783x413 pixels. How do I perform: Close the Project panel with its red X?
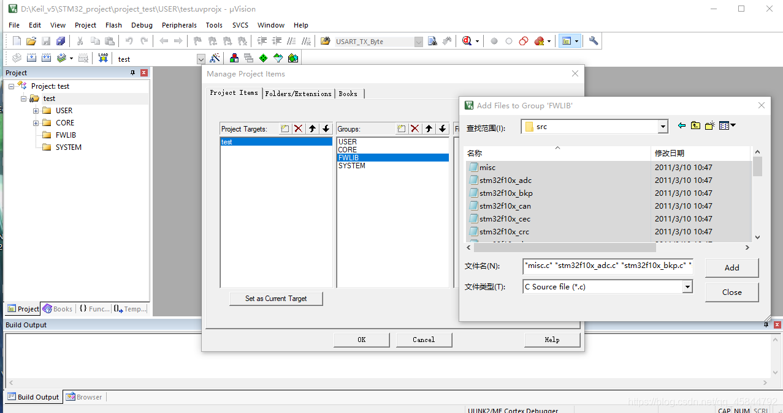[144, 73]
